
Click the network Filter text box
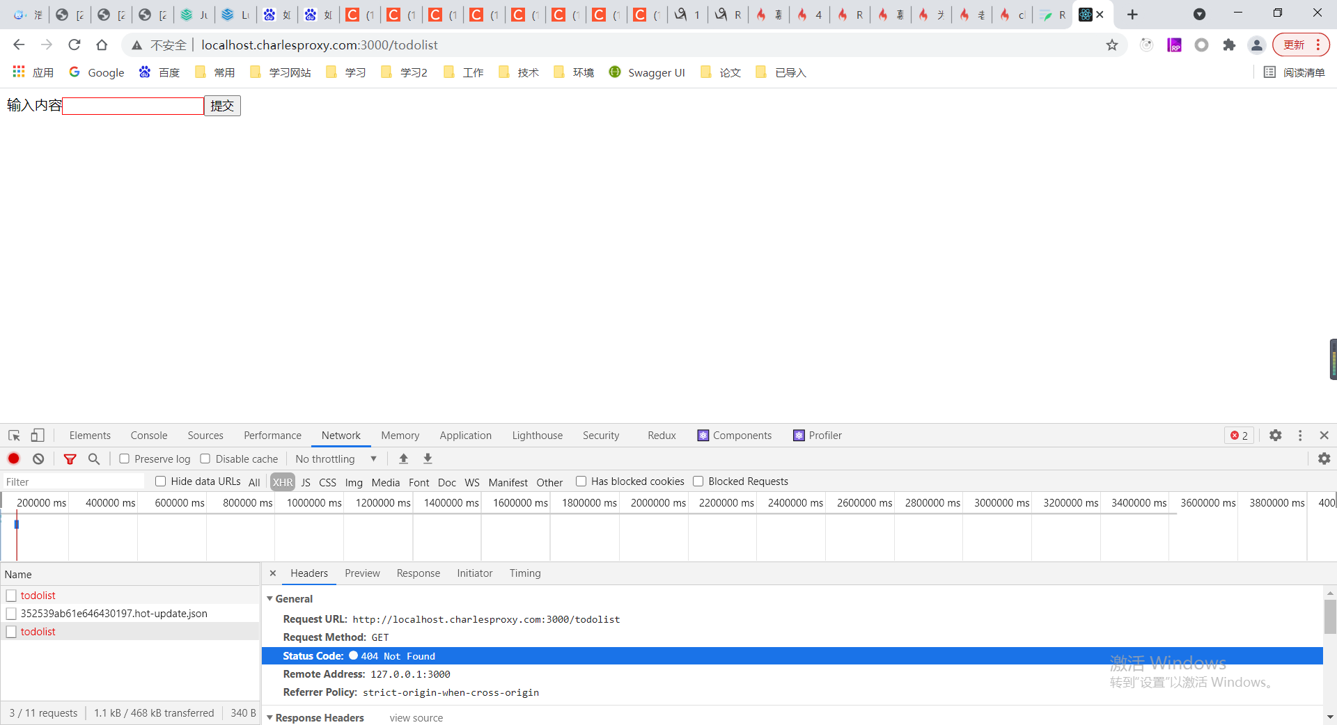click(x=73, y=482)
